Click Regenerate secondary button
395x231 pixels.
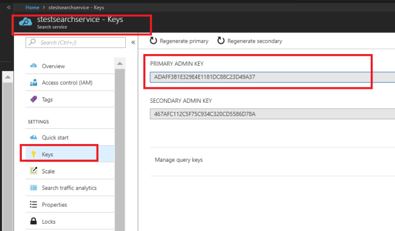pyautogui.click(x=250, y=41)
